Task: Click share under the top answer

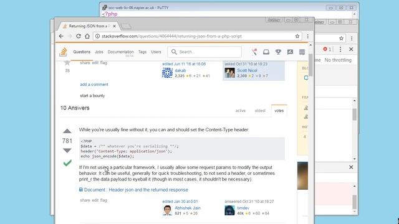Action: pyautogui.click(x=85, y=200)
